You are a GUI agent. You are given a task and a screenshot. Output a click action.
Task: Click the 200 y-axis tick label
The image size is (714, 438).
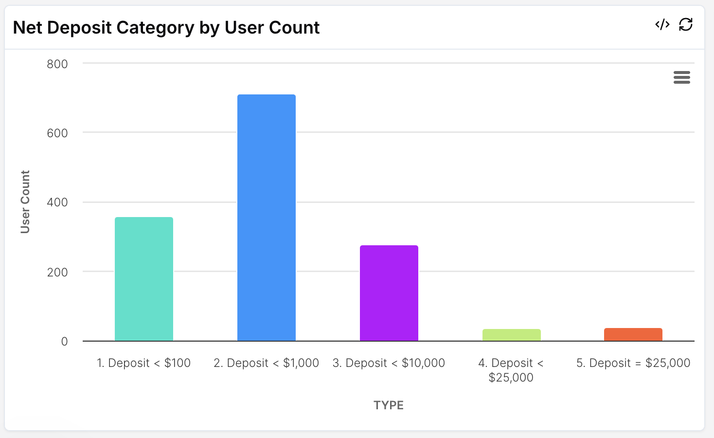[x=57, y=272]
